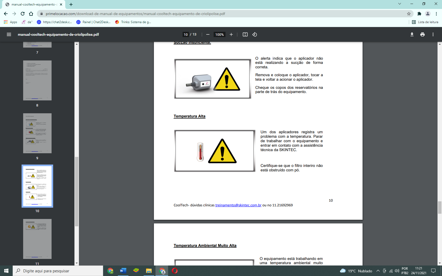This screenshot has height=276, width=442.
Task: Select the page 9 thumbnail
Action: tap(37, 133)
